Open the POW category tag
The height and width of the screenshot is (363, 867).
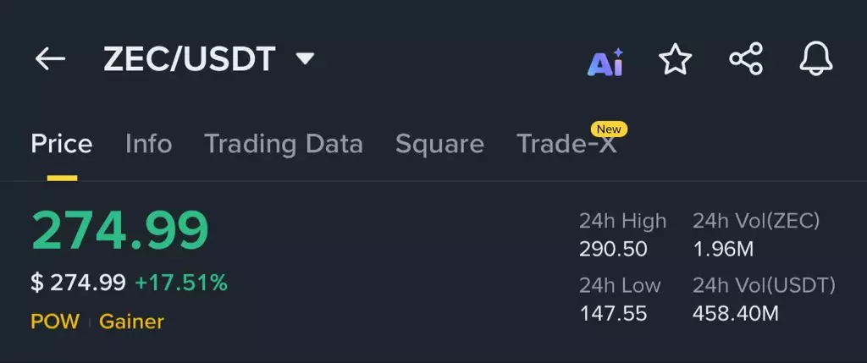point(55,322)
